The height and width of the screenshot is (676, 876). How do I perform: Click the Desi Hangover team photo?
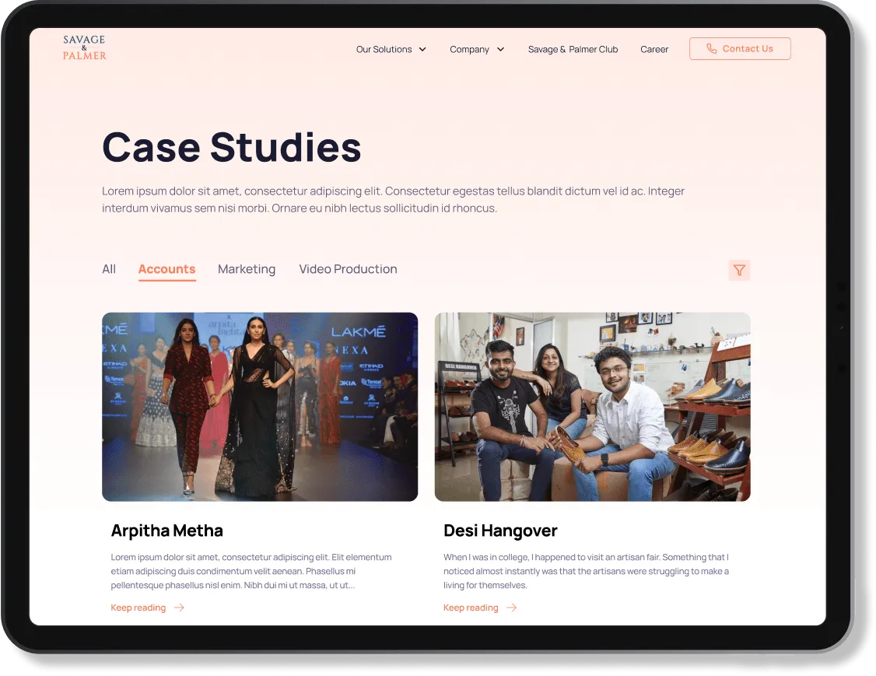tap(592, 406)
